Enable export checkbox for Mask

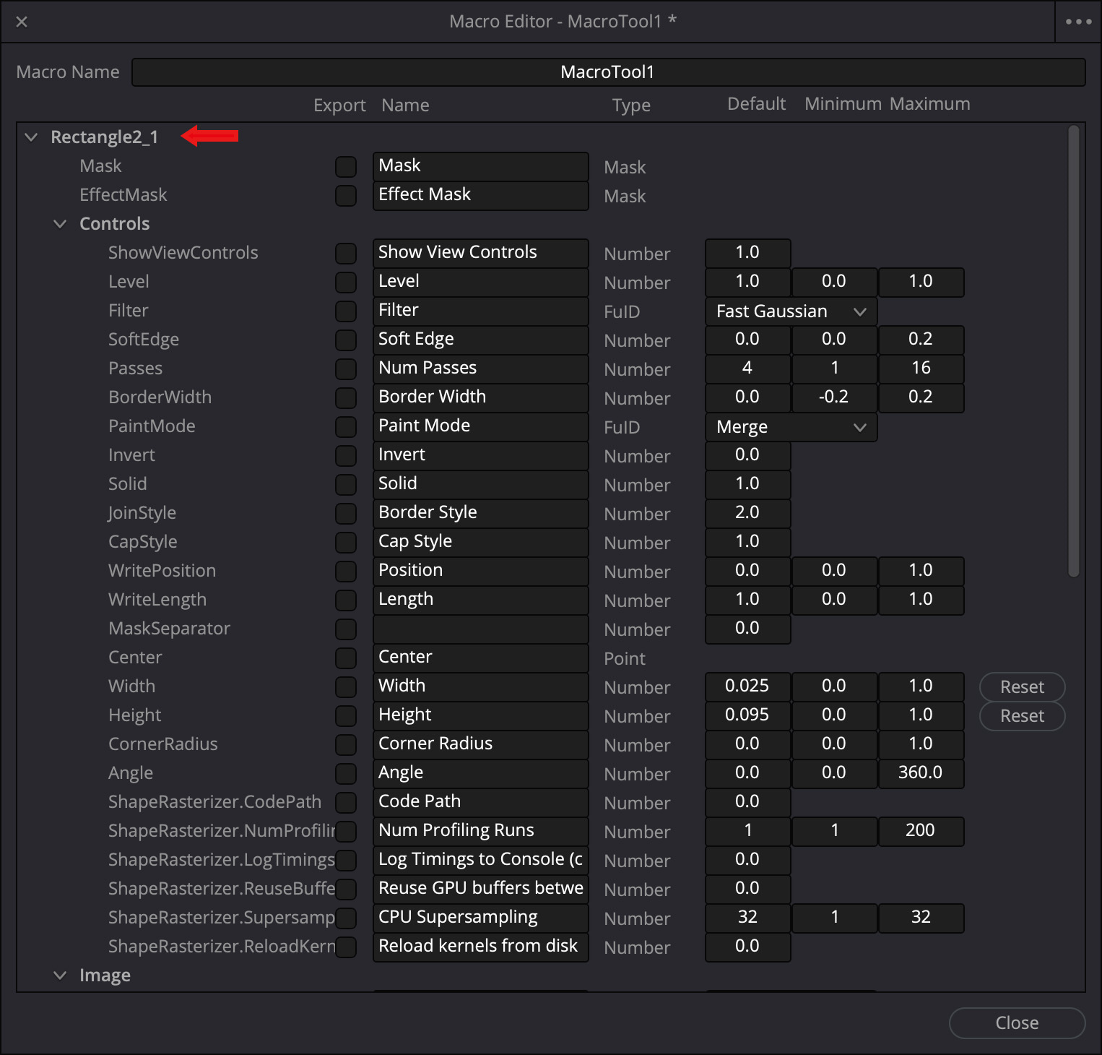346,167
